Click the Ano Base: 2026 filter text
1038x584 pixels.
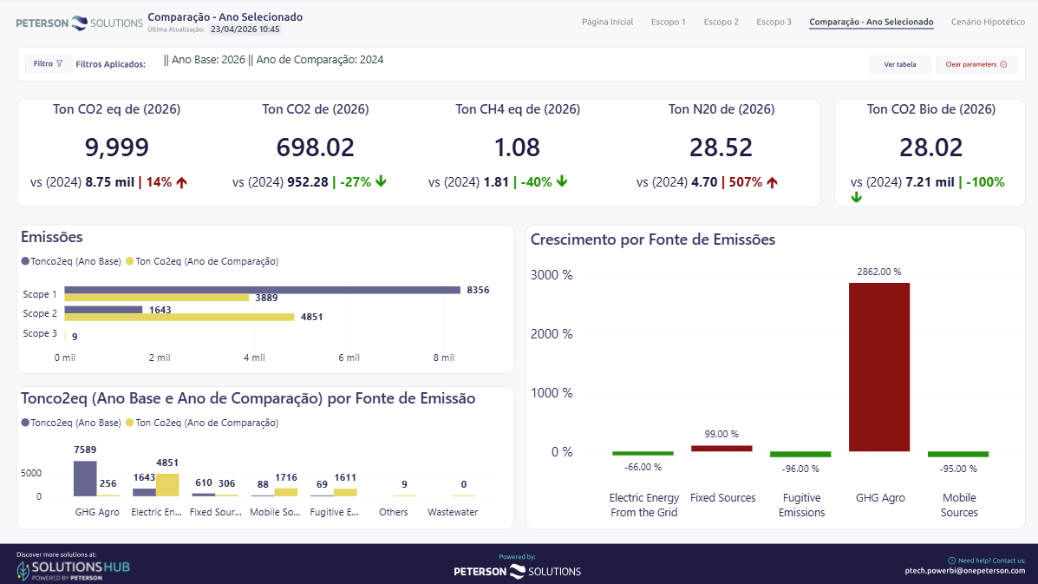tap(208, 60)
